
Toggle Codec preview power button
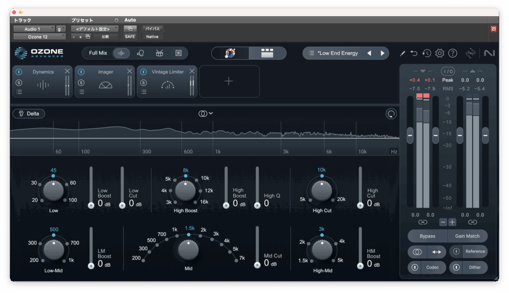(415, 267)
